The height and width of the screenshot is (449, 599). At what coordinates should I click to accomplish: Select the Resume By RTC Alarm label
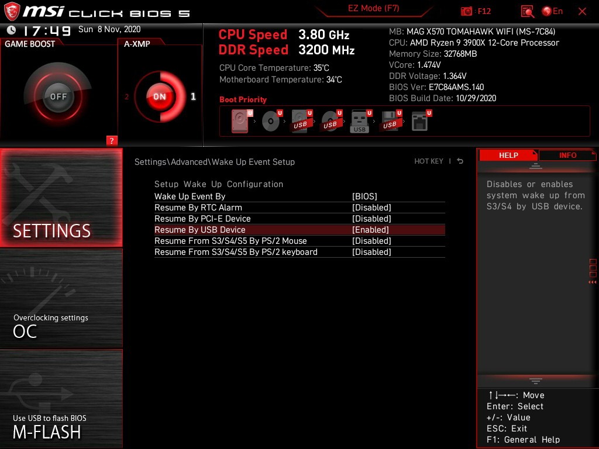pos(198,208)
